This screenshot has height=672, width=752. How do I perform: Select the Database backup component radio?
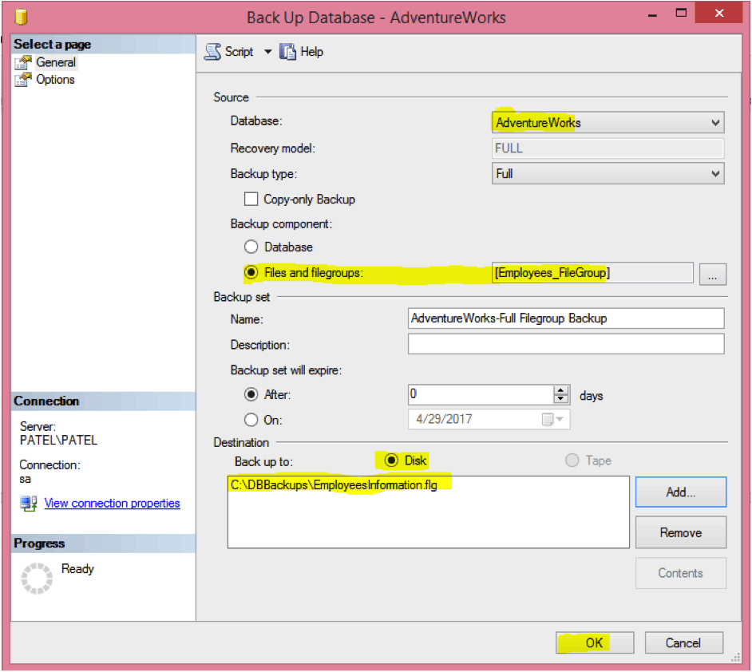[x=251, y=247]
